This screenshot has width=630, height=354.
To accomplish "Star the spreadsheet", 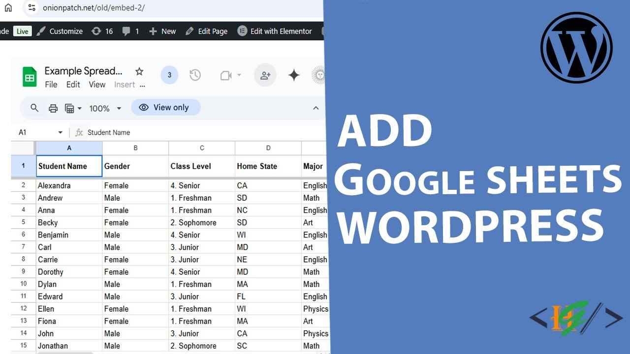I will pyautogui.click(x=139, y=71).
